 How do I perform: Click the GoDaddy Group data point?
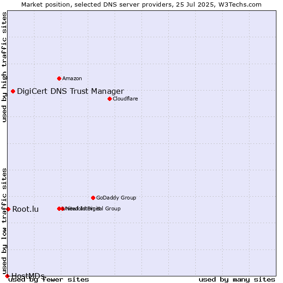(x=93, y=198)
